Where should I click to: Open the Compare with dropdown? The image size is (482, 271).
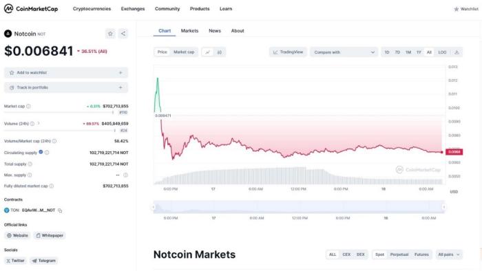[x=344, y=52]
